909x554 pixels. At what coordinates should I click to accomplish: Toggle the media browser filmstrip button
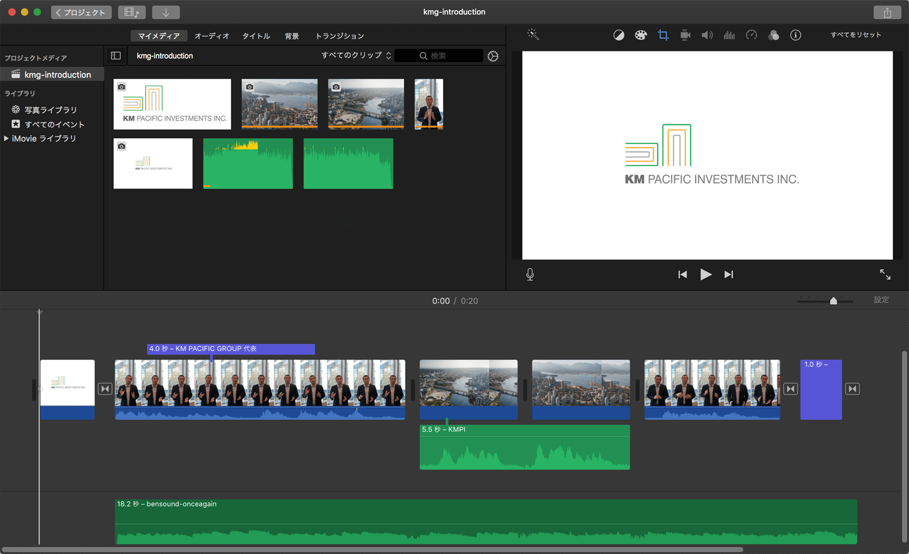(132, 12)
